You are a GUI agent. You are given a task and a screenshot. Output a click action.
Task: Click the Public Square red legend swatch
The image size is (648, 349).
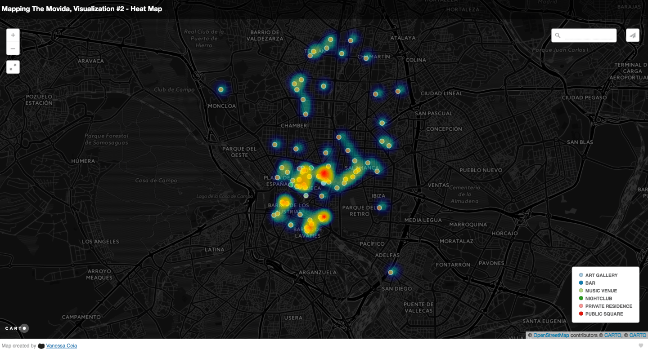coord(581,314)
